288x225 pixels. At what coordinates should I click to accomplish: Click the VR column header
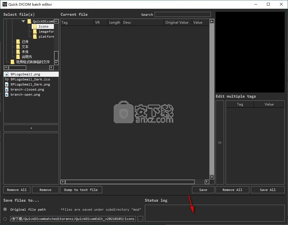click(101, 22)
